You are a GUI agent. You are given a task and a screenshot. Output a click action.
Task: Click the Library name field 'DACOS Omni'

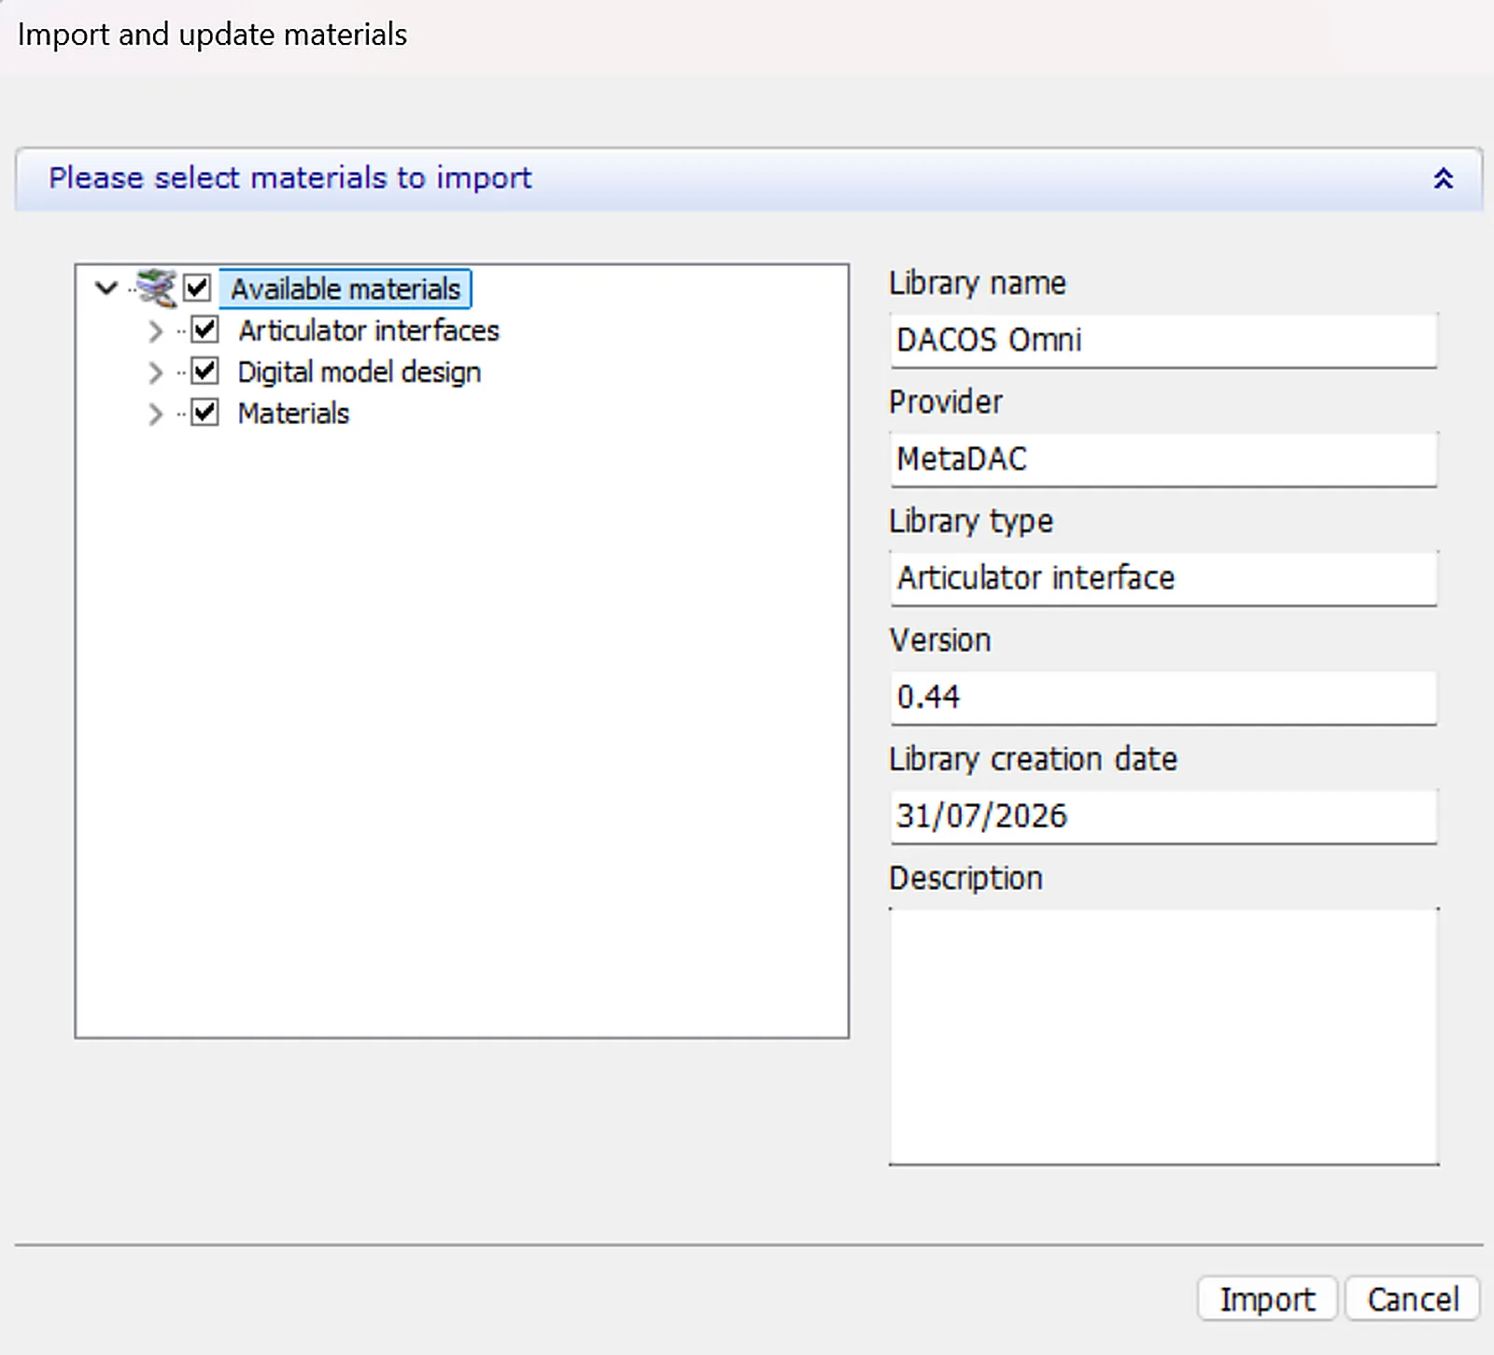pyautogui.click(x=1163, y=340)
